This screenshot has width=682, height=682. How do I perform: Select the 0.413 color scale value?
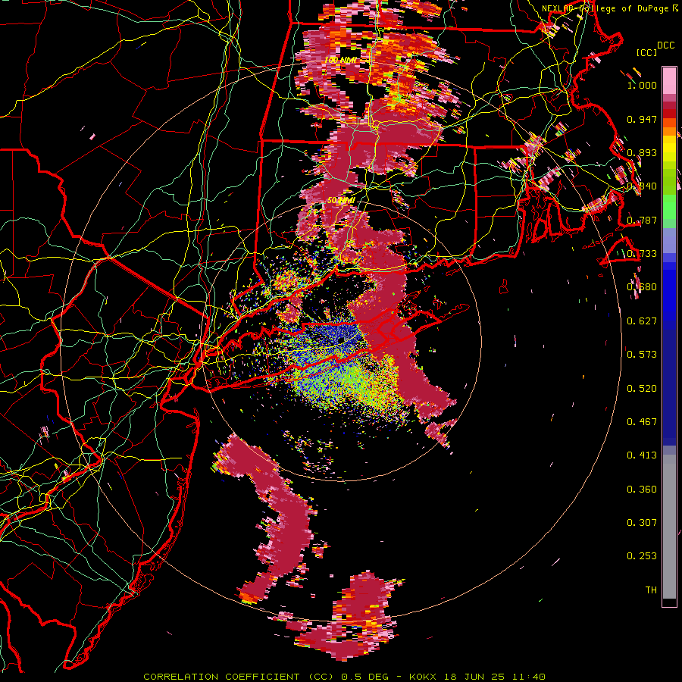(x=642, y=455)
